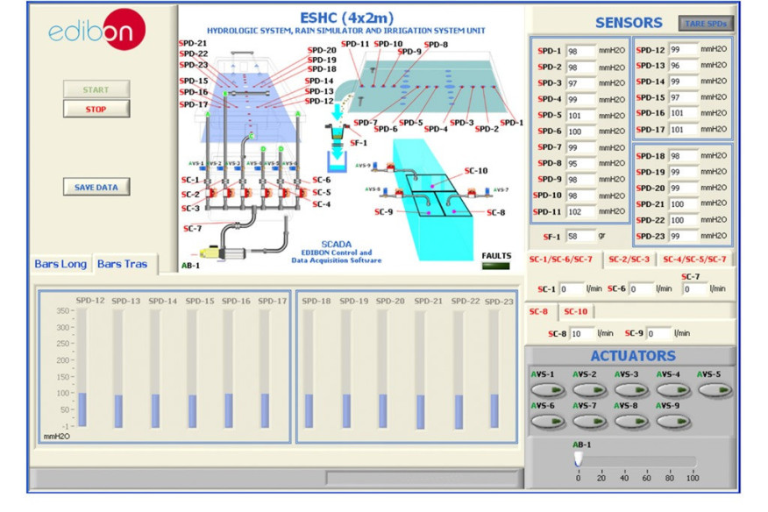Click the SPD-13 value field showing 96
768x512 pixels.
[684, 66]
